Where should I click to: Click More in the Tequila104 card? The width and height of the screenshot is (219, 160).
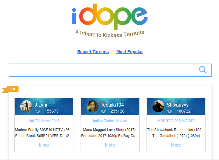click(110, 145)
